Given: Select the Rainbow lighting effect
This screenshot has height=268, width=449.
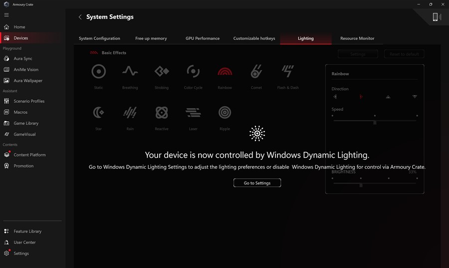Looking at the screenshot, I should [x=225, y=72].
